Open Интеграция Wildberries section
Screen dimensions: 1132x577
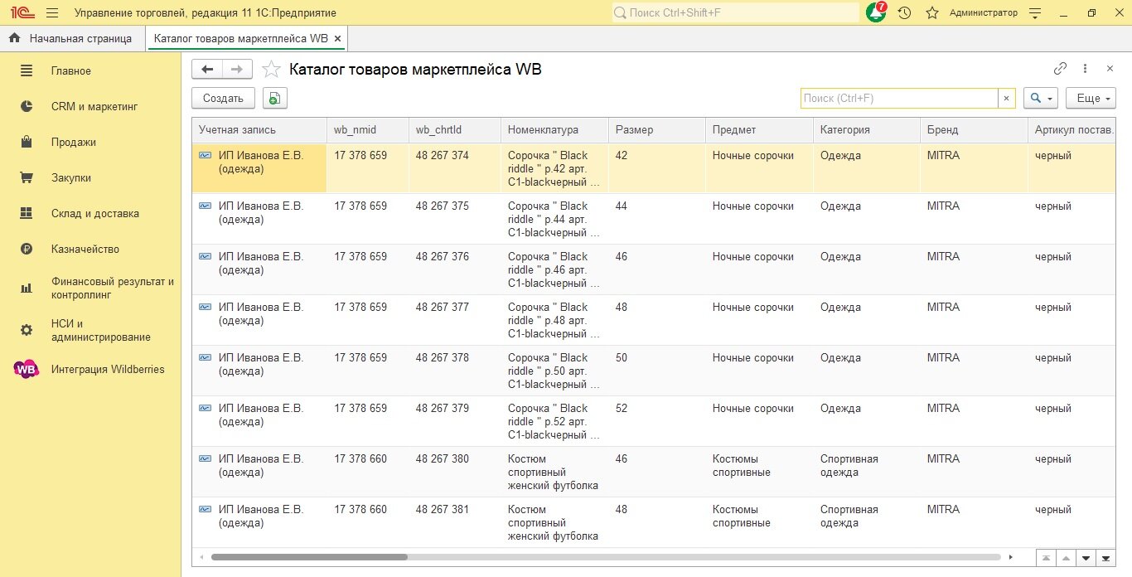click(x=108, y=370)
